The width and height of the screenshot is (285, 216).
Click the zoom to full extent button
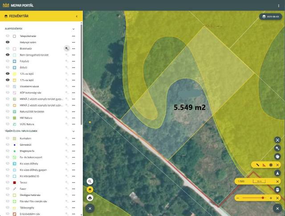tap(277, 139)
